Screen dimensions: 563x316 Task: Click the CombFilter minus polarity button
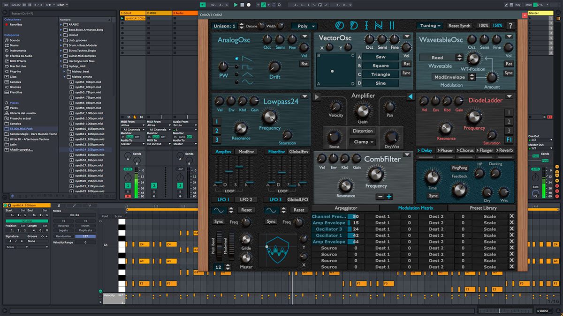(x=380, y=197)
